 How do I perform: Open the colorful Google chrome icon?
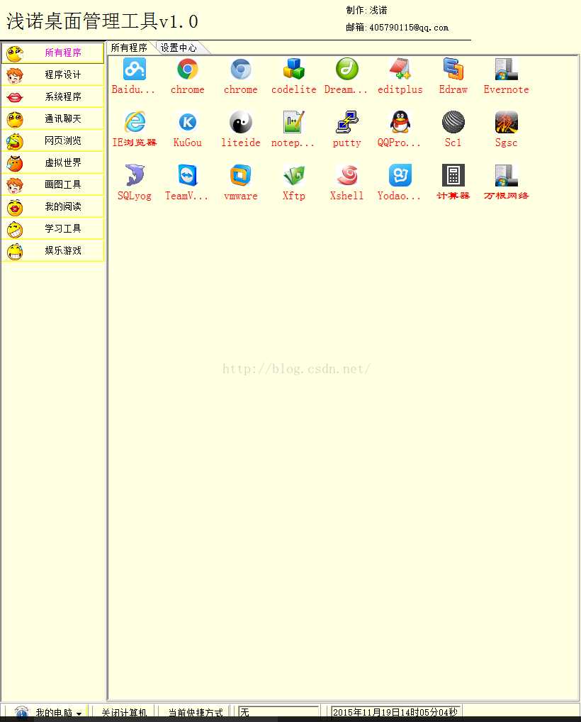tap(187, 69)
